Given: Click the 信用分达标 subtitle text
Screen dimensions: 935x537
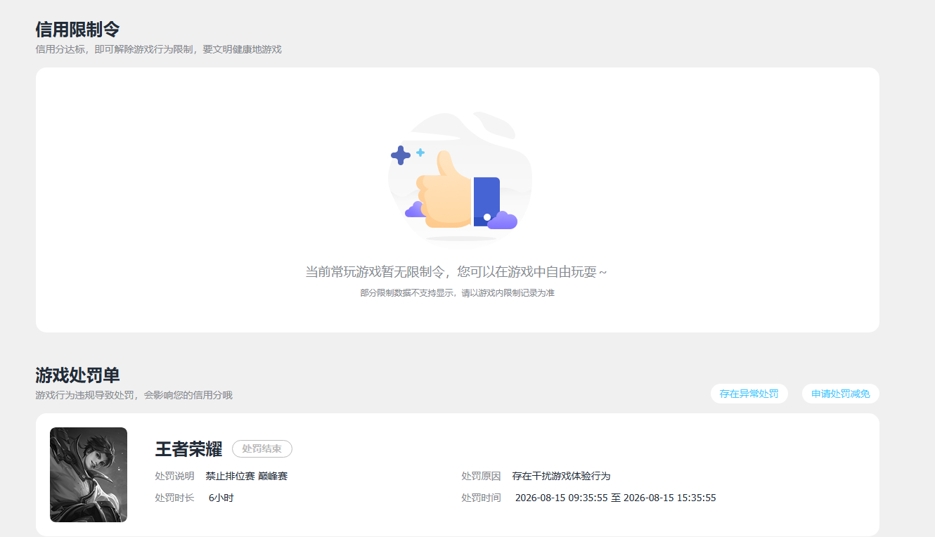Looking at the screenshot, I should pyautogui.click(x=158, y=49).
